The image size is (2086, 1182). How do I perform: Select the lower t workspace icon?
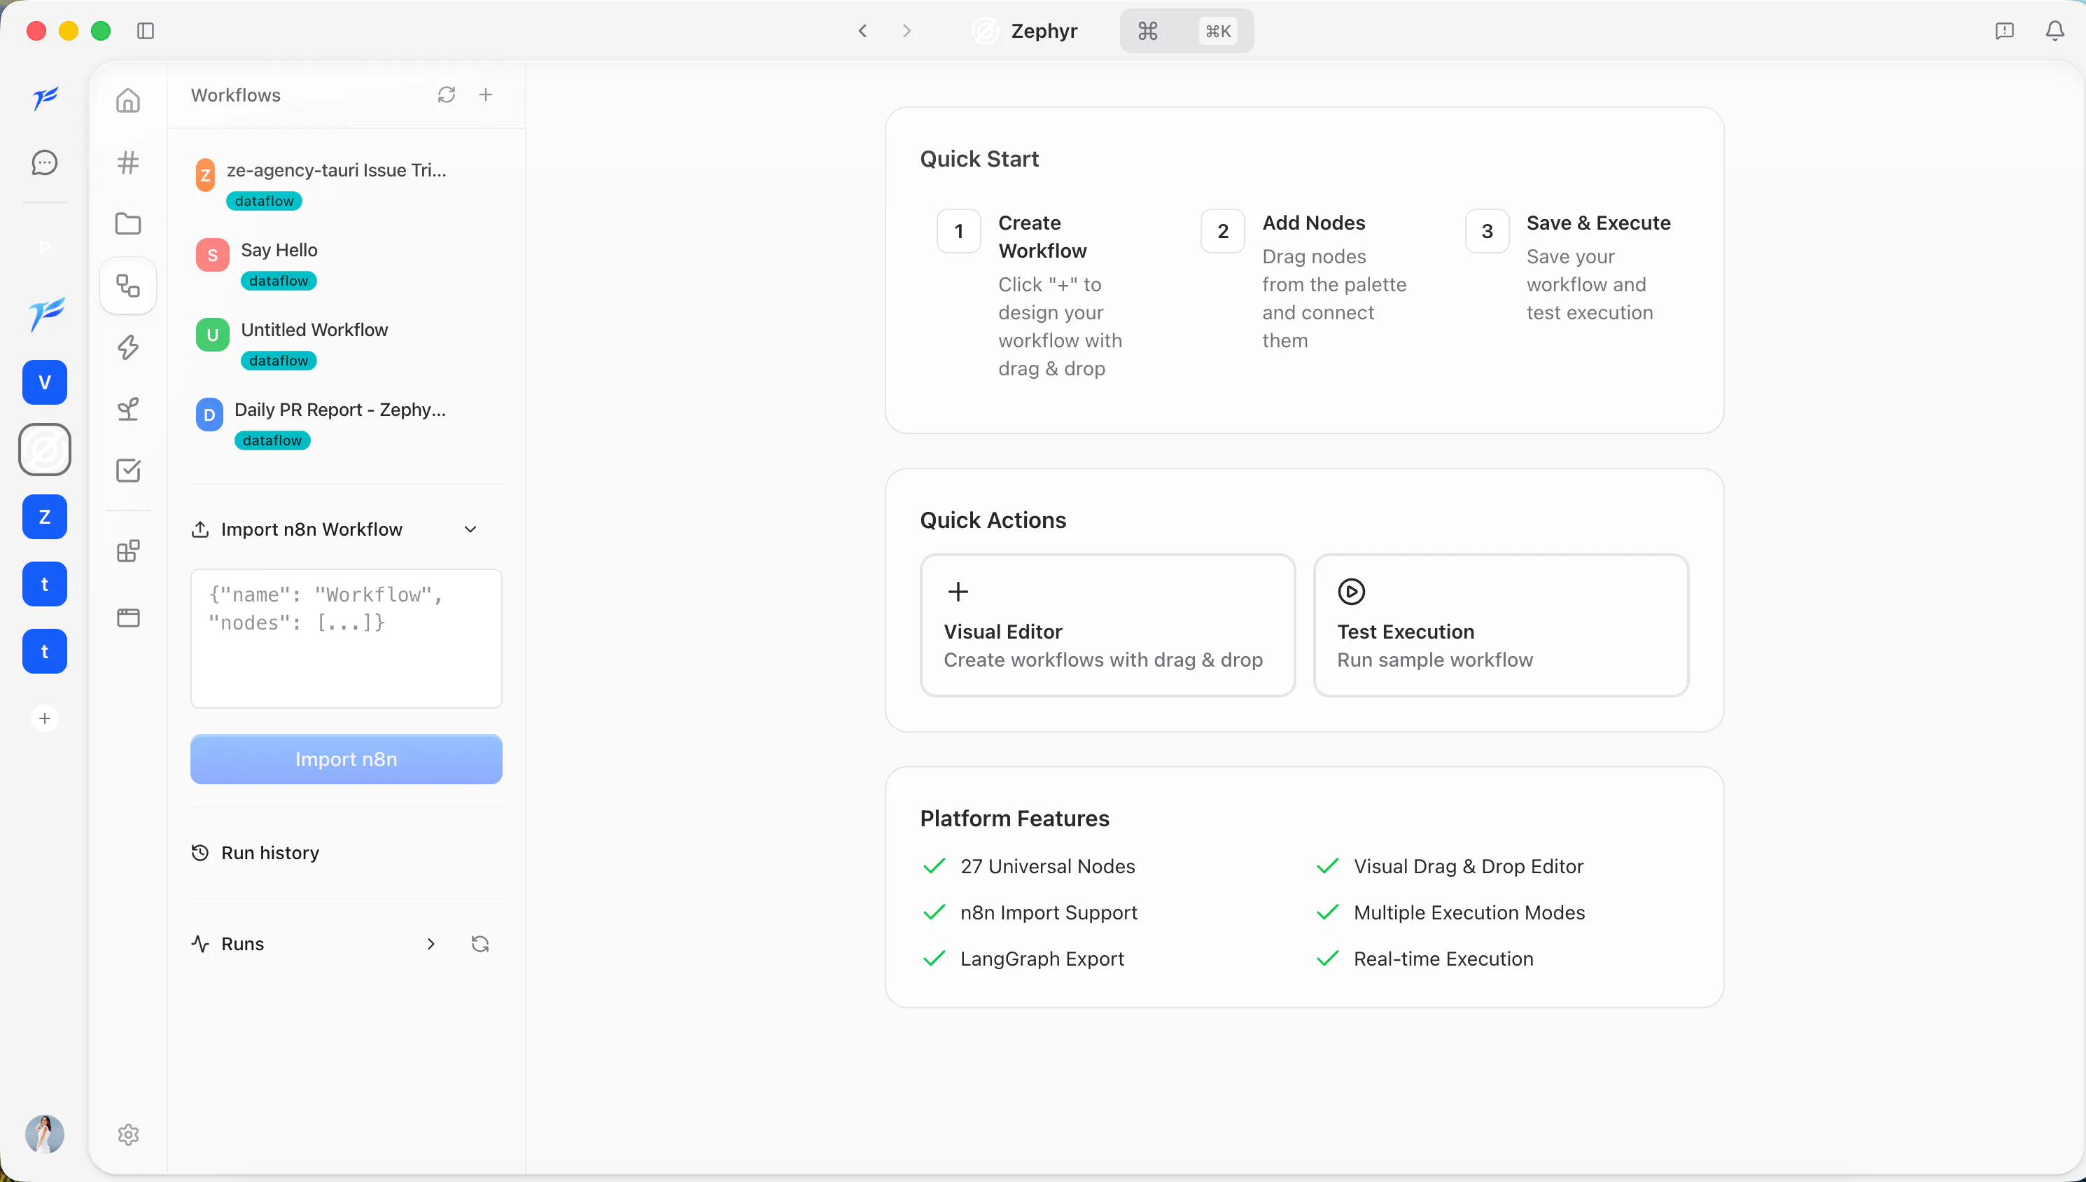pyautogui.click(x=45, y=651)
